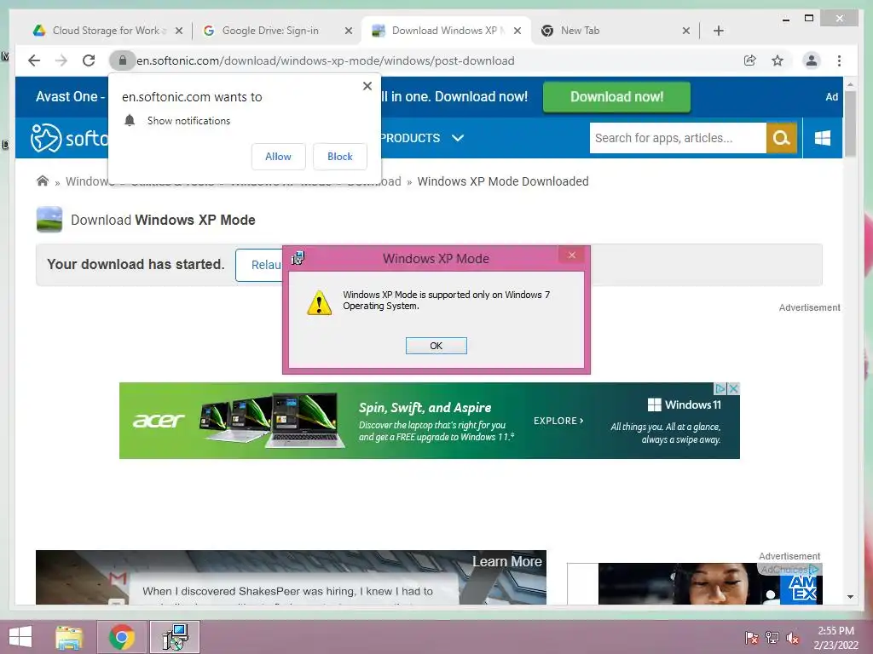Click the Ad label on Avast banner
Screen dimensions: 873x654
tap(831, 97)
